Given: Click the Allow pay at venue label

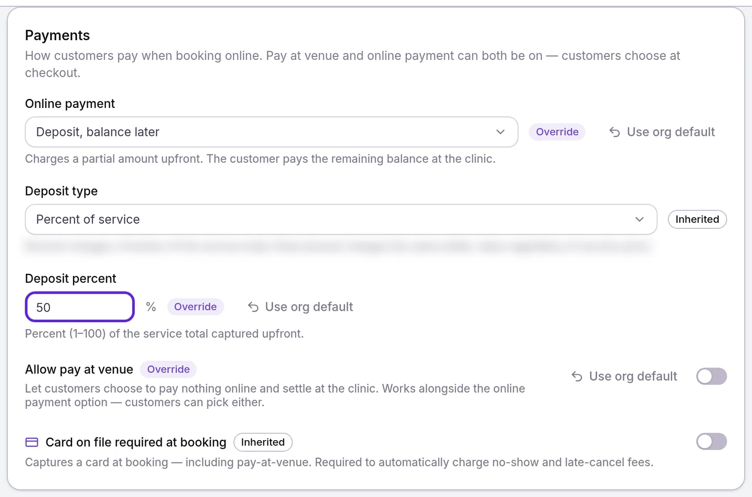Looking at the screenshot, I should [79, 369].
